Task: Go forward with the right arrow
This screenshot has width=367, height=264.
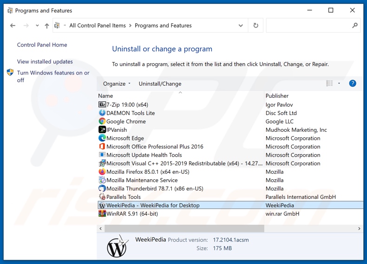Action: tap(26, 25)
